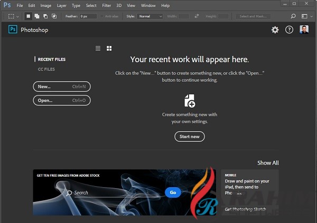The image size is (317, 223).
Task: Enable the Anti-alias checkbox
Action: tap(101, 16)
